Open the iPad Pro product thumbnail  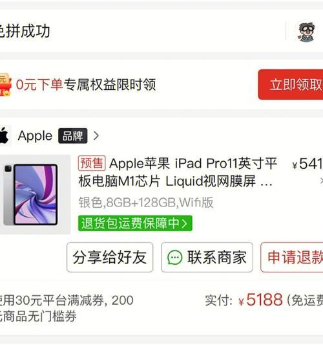[36, 194]
